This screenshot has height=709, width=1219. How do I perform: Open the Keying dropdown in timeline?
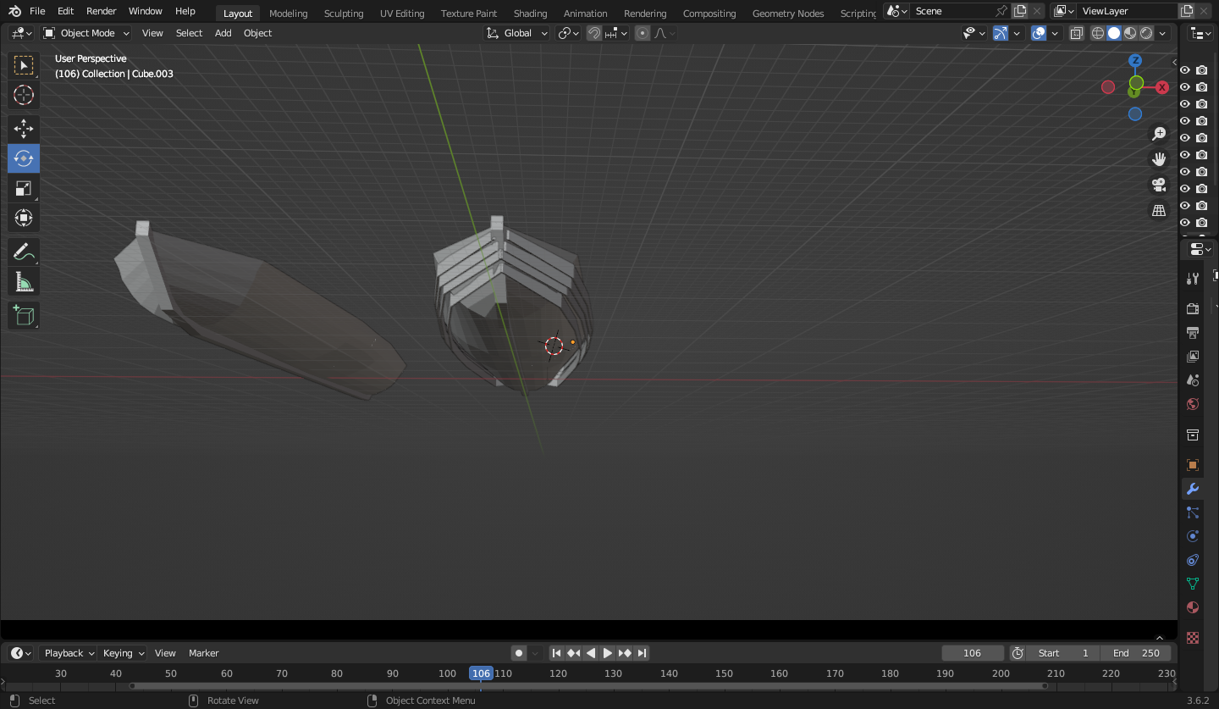tap(123, 653)
